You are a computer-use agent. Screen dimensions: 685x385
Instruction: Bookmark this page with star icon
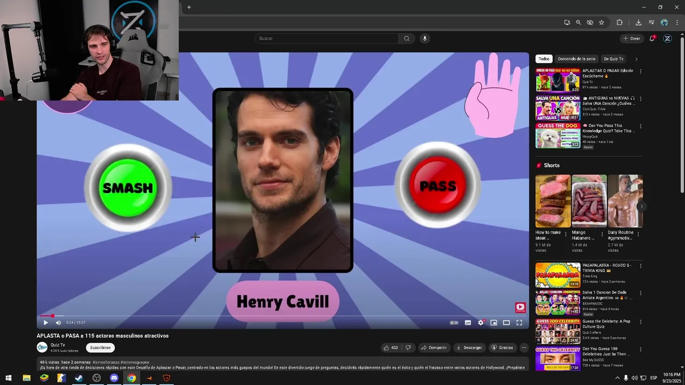tap(602, 22)
